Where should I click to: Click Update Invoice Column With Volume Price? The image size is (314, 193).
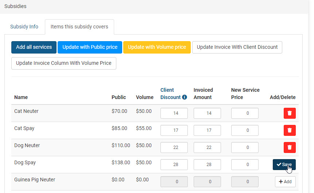pos(64,63)
